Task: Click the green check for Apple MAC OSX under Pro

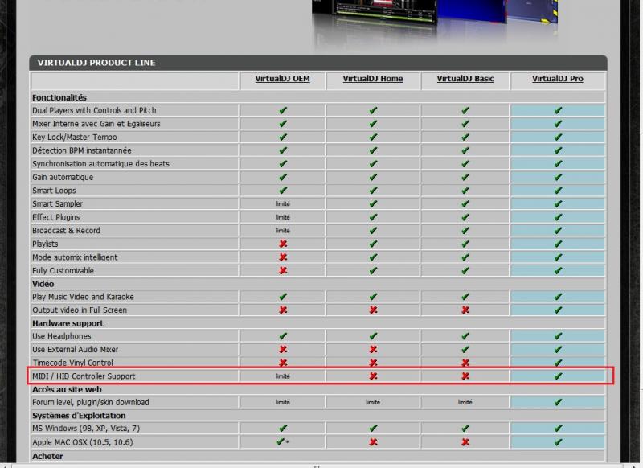Action: click(x=558, y=442)
